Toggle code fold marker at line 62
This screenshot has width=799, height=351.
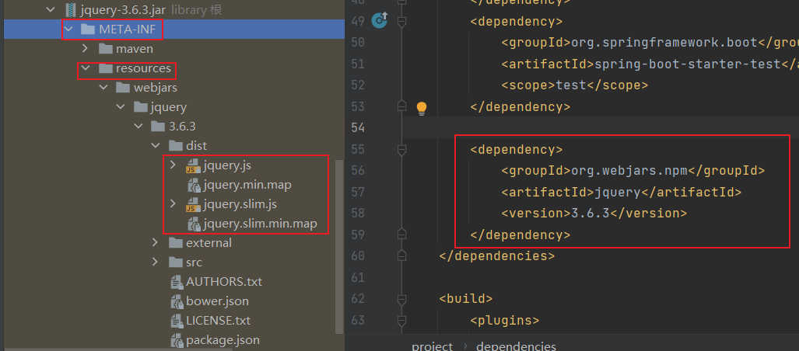click(x=401, y=298)
